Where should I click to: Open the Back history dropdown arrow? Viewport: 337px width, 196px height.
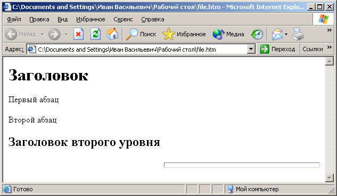pos(43,35)
